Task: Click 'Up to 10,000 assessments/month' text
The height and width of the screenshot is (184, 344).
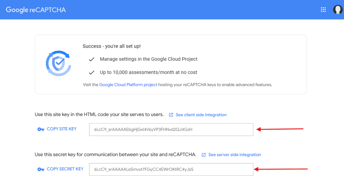Action: tap(148, 72)
